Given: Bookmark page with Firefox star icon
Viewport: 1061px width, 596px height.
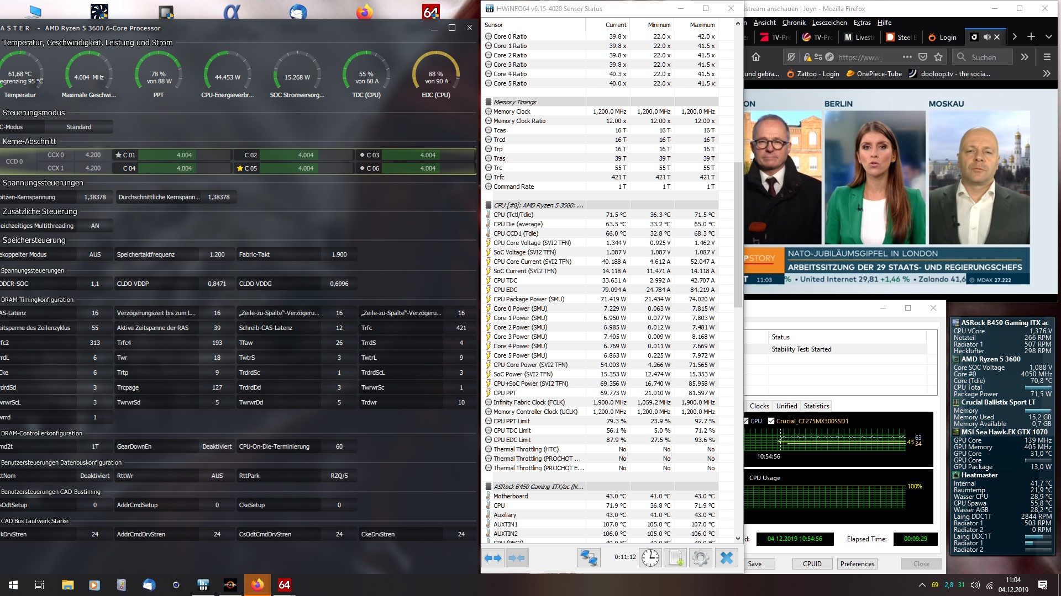Looking at the screenshot, I should pos(938,57).
